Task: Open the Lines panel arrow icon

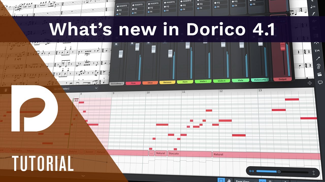Action: click(318, 58)
